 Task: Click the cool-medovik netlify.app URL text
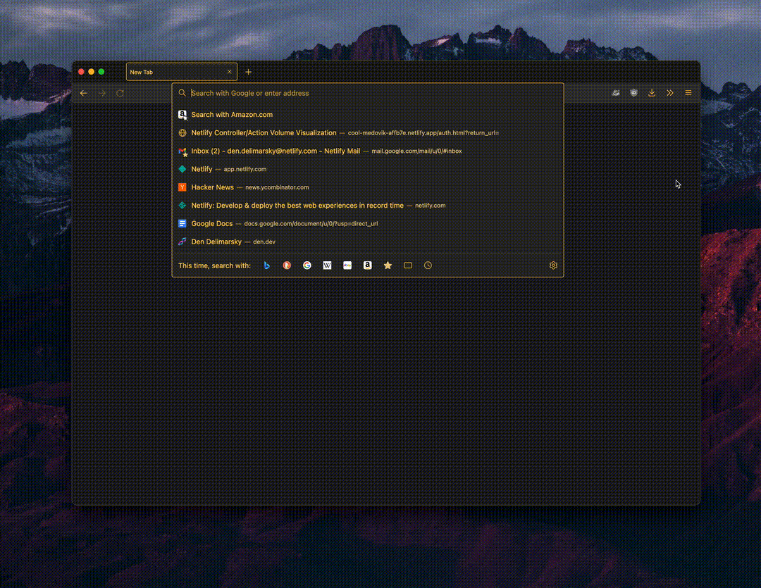pyautogui.click(x=423, y=133)
